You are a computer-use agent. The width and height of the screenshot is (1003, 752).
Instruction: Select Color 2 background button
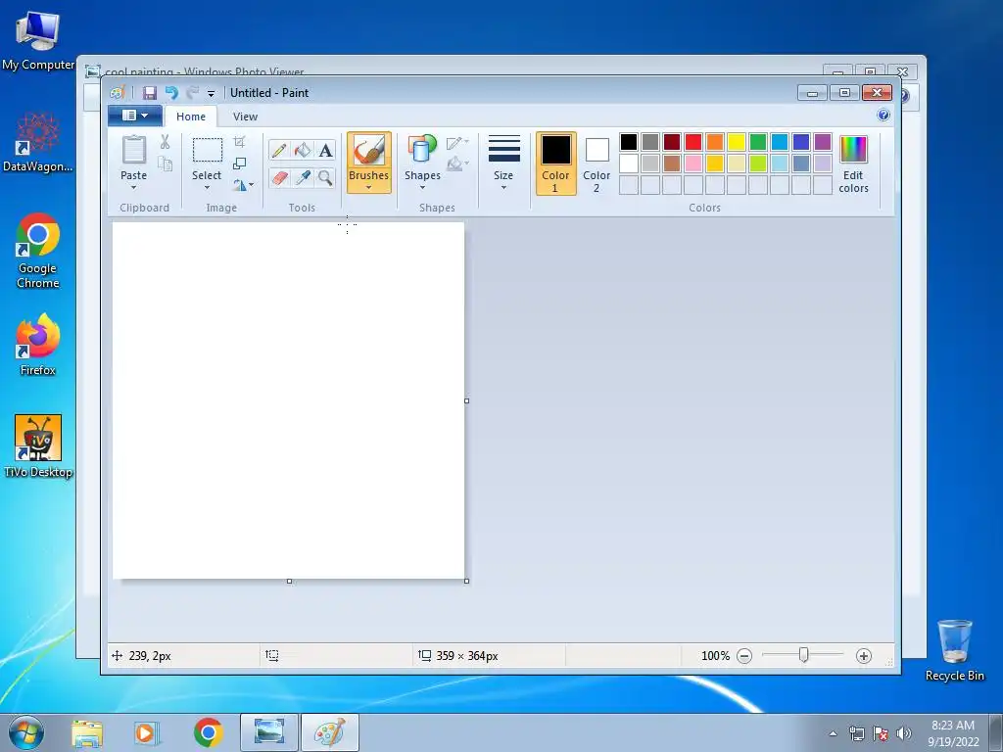pos(597,164)
